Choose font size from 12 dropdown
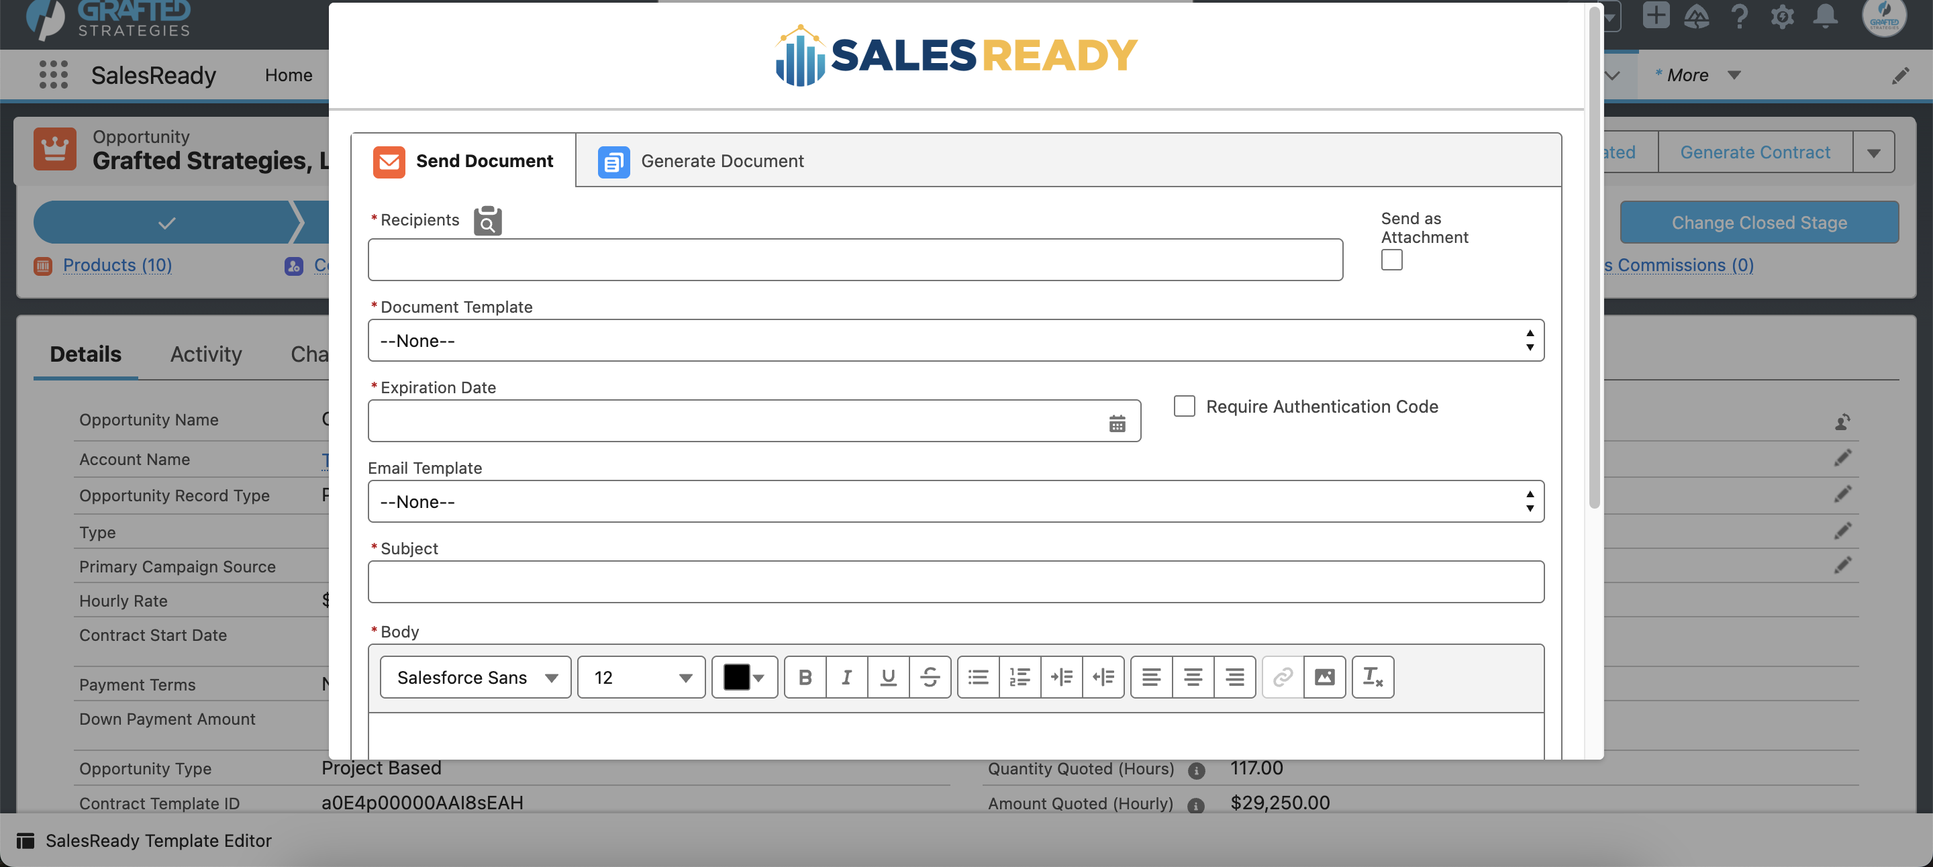1933x867 pixels. [642, 677]
